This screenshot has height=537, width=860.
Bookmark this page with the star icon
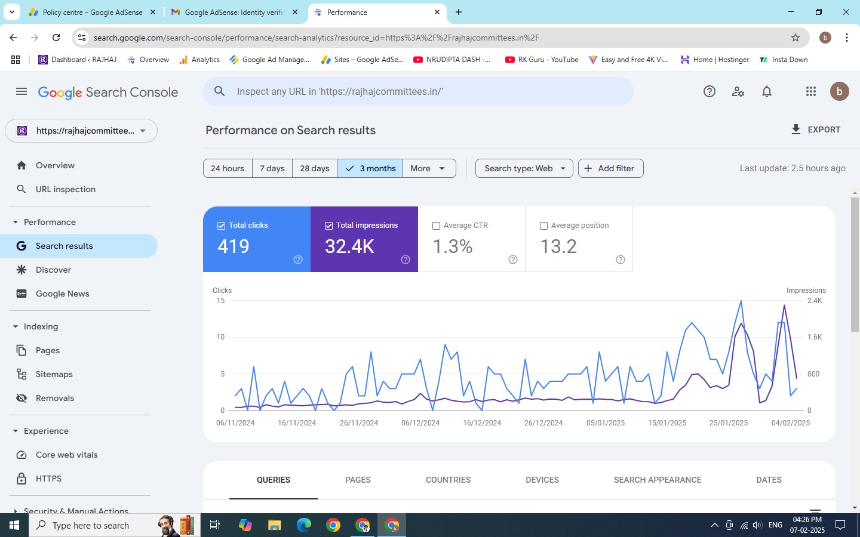tap(795, 38)
